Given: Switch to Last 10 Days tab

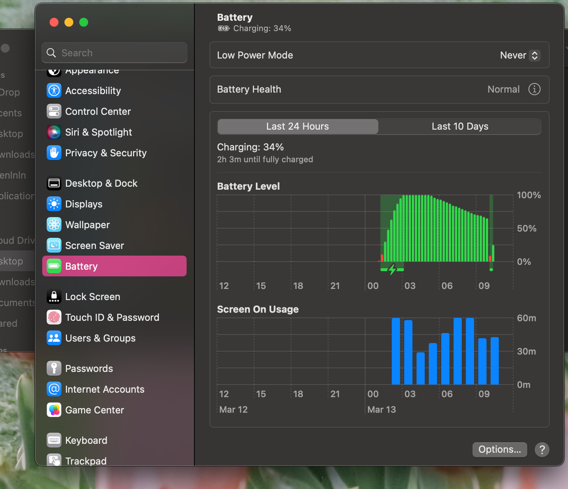Looking at the screenshot, I should (x=460, y=127).
